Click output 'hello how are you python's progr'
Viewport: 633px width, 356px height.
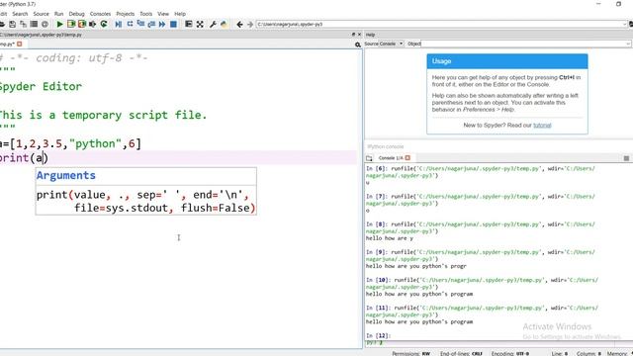click(x=416, y=266)
